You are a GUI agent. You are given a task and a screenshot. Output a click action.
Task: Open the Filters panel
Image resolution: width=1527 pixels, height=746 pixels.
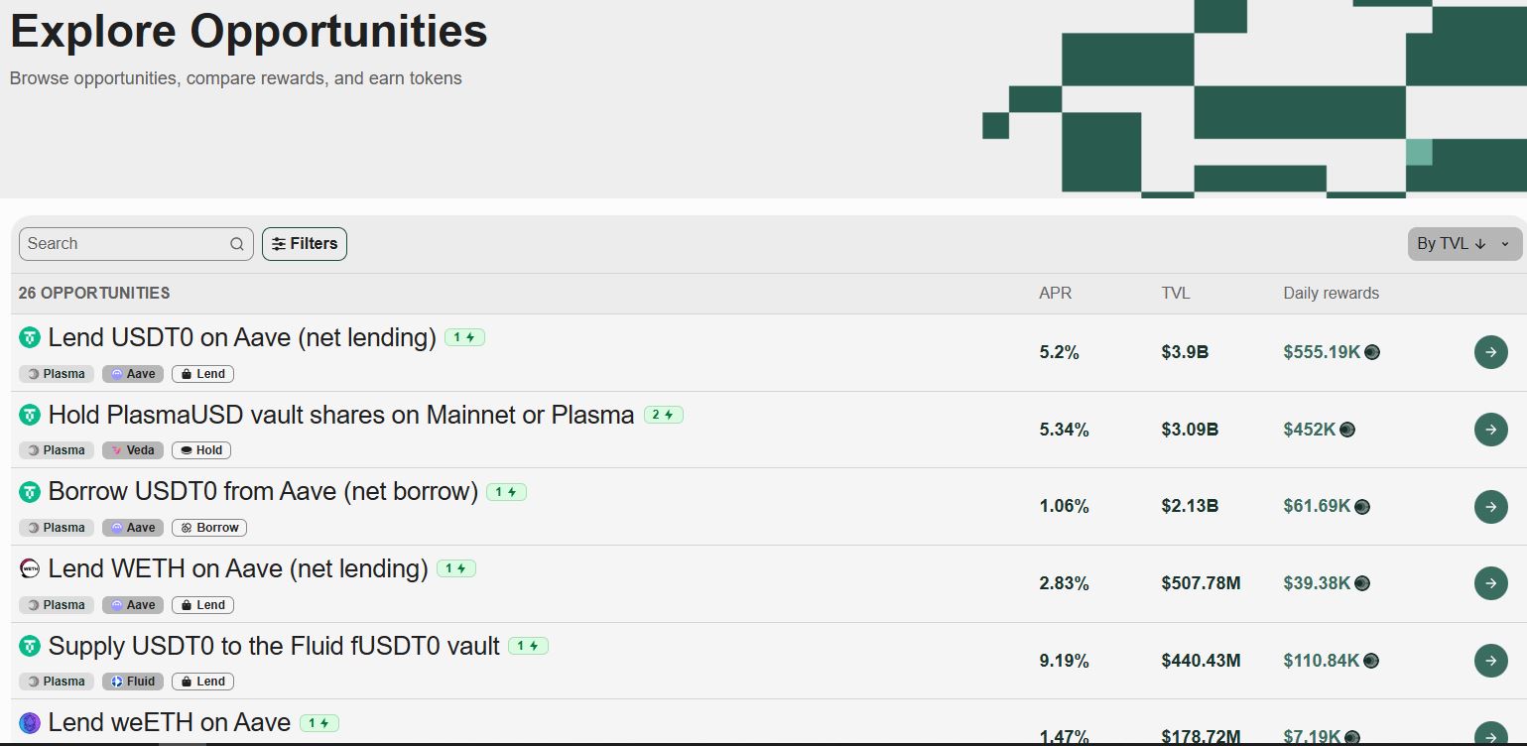(x=305, y=244)
